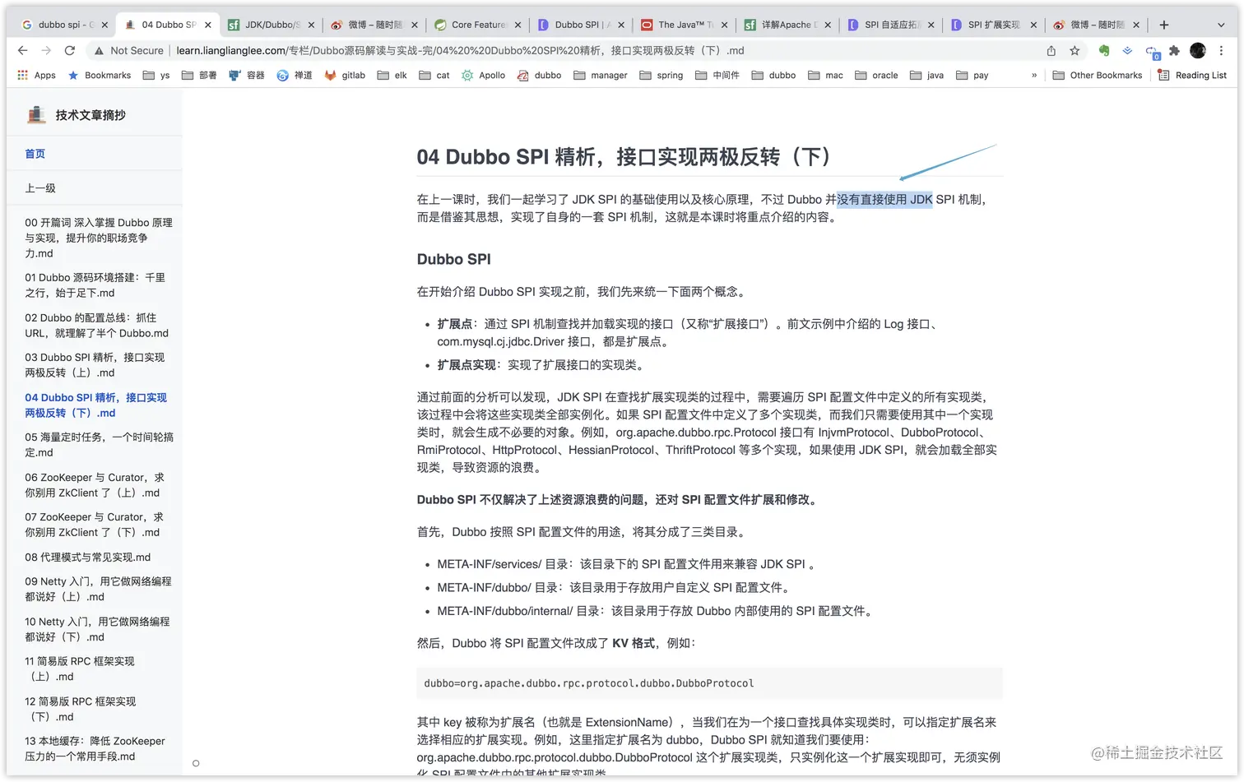1244x782 pixels.
Task: Close the '04 Dubbo SPI' tab
Action: (208, 25)
